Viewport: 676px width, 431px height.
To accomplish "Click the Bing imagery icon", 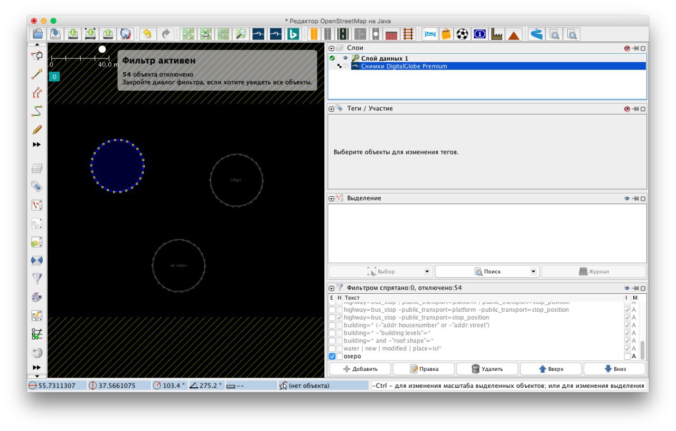I will 293,34.
